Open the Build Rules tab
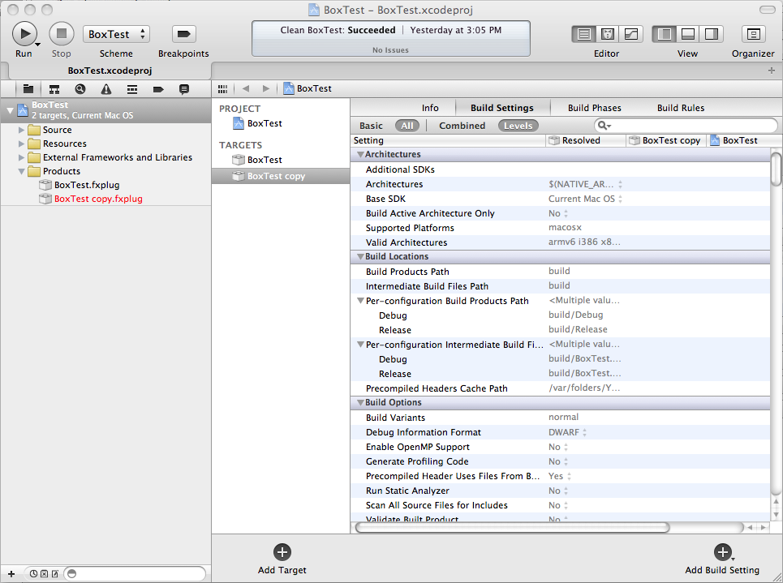The height and width of the screenshot is (583, 783). coord(680,108)
